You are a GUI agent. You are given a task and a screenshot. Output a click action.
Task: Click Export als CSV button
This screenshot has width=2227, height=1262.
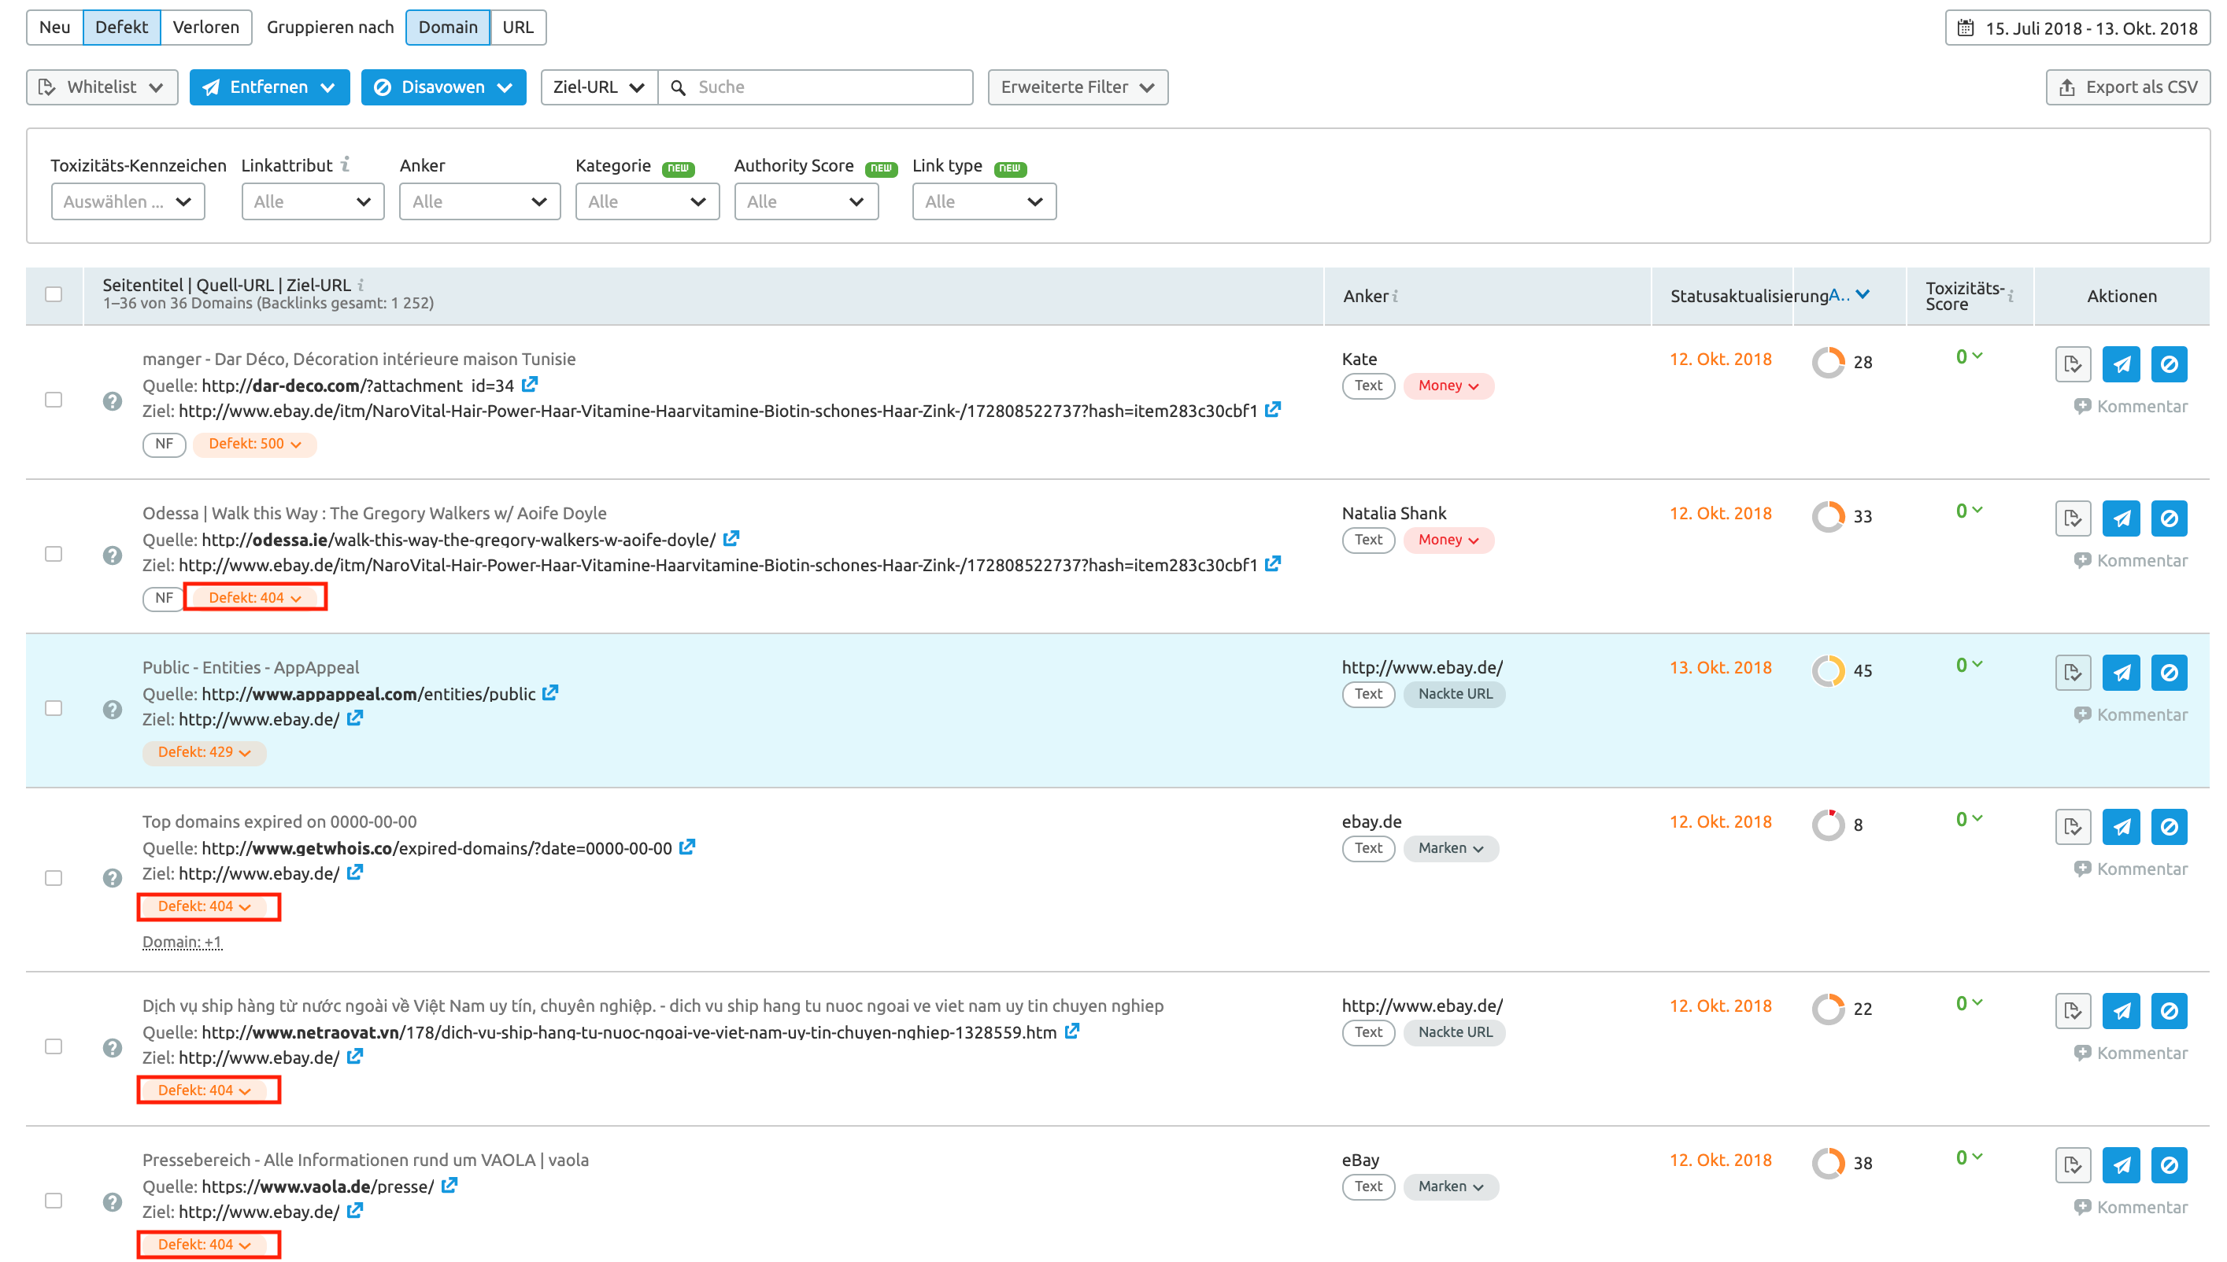click(2127, 87)
